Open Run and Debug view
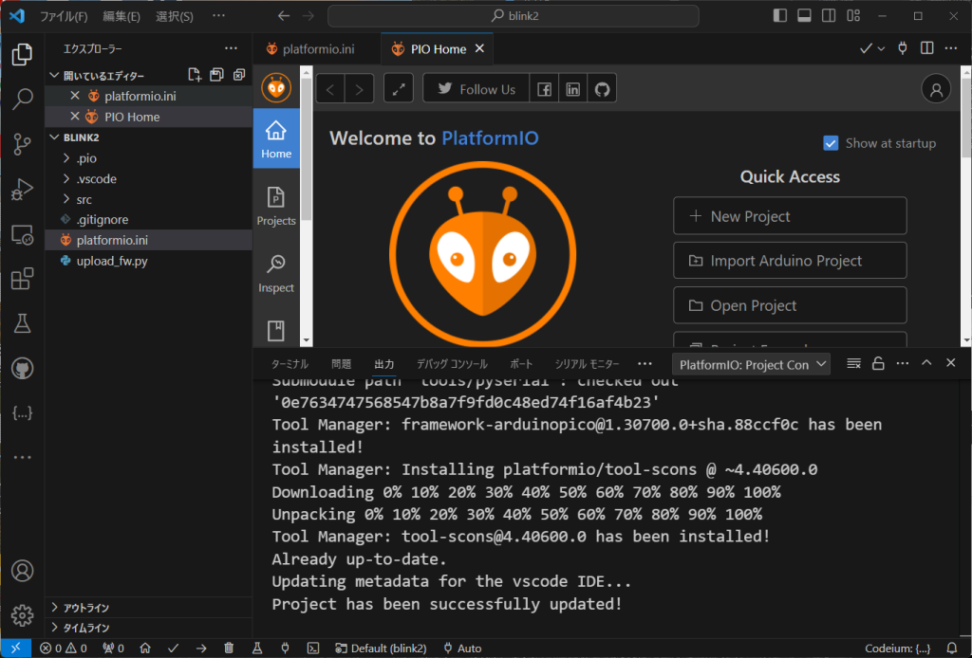The height and width of the screenshot is (658, 972). [23, 190]
